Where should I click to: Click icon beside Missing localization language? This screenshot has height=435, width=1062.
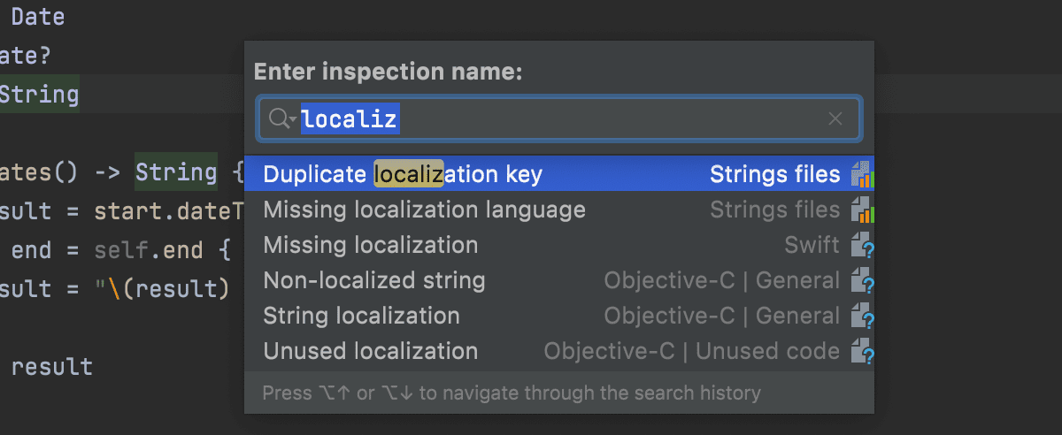coord(862,210)
